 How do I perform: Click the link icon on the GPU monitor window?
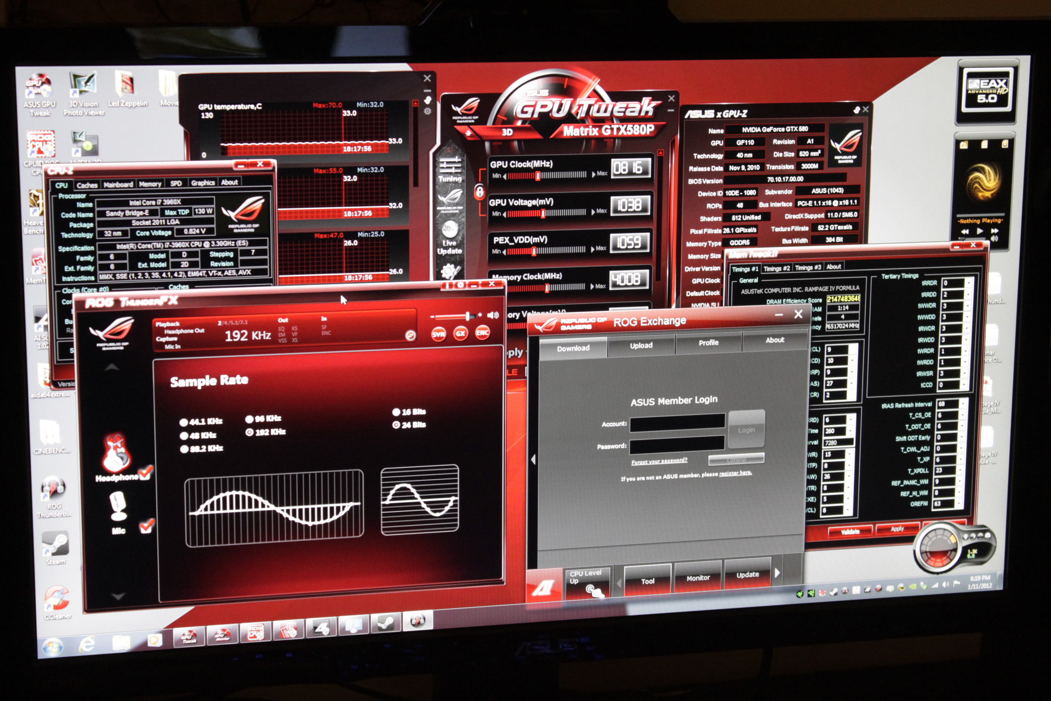(428, 100)
